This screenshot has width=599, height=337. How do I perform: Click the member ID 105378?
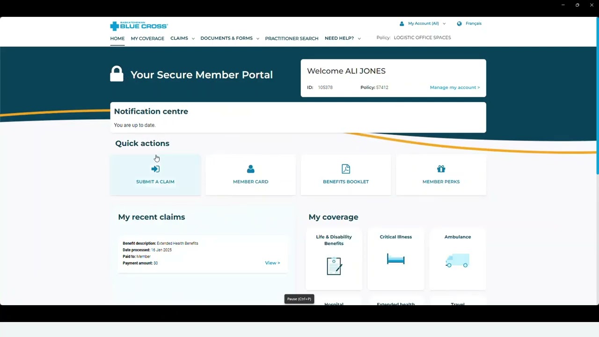pyautogui.click(x=325, y=88)
